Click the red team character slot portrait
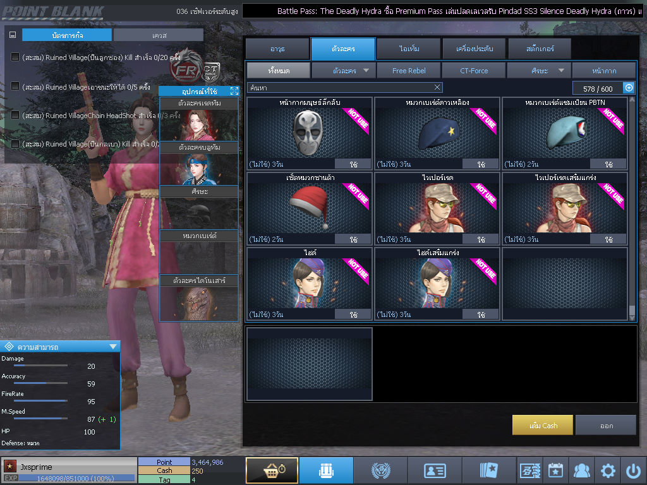The width and height of the screenshot is (647, 485). 199,125
